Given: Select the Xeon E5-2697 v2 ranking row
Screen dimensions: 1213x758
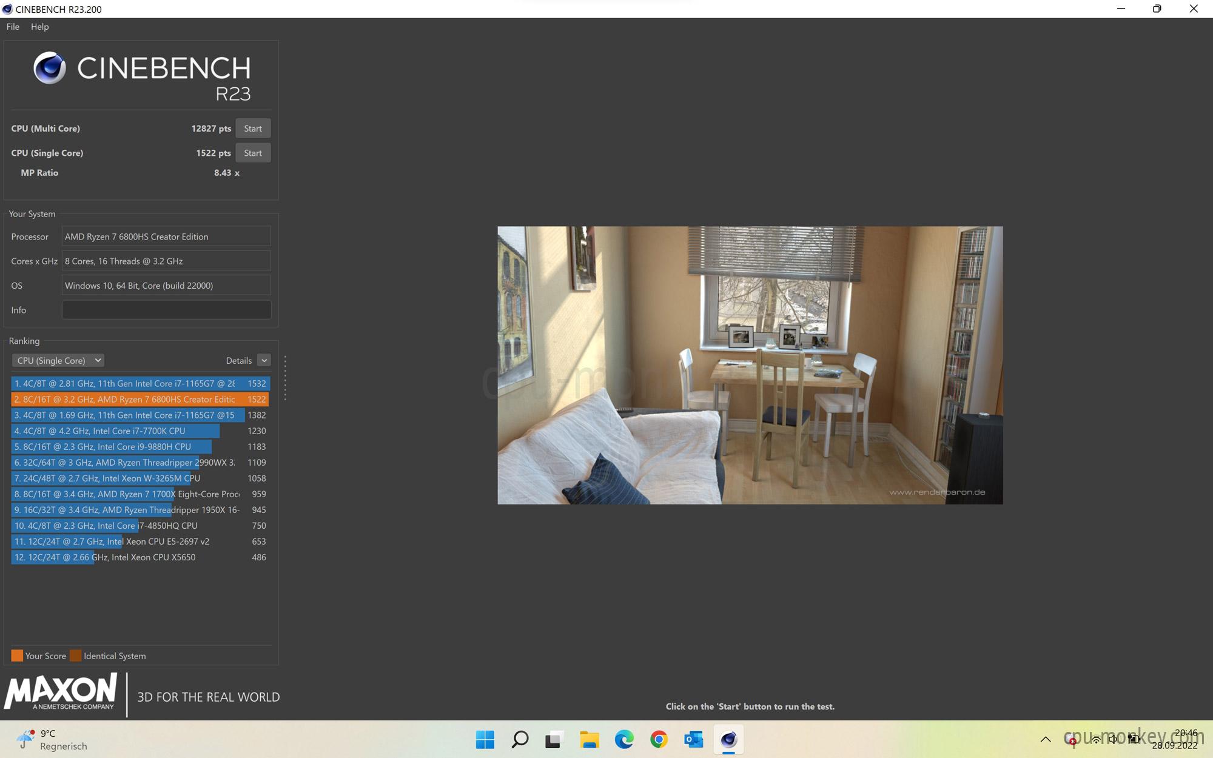Looking at the screenshot, I should tap(140, 541).
